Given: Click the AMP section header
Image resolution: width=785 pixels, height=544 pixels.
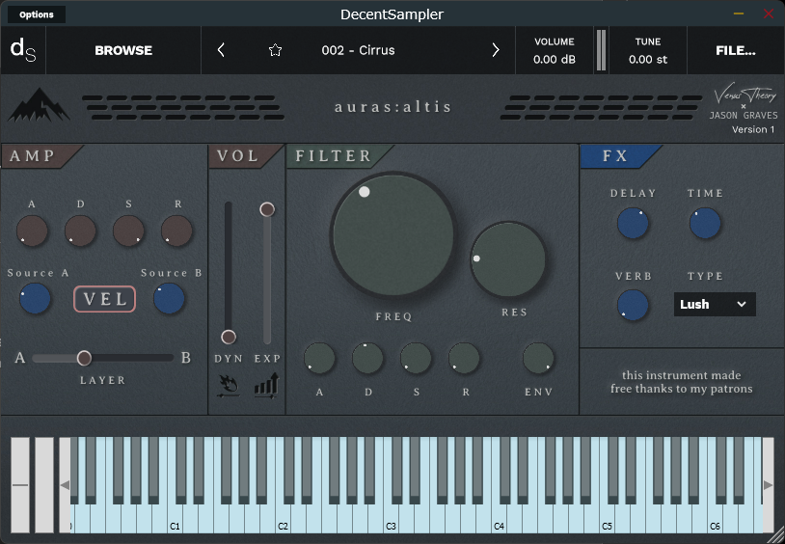Looking at the screenshot, I should coord(33,156).
